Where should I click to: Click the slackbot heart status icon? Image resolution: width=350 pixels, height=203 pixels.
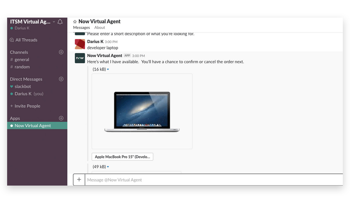12,86
